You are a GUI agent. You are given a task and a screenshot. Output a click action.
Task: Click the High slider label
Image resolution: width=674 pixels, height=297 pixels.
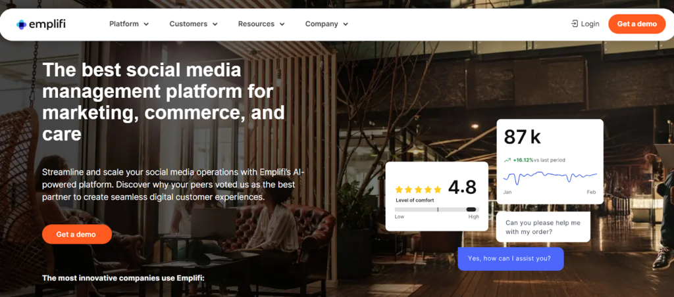474,217
